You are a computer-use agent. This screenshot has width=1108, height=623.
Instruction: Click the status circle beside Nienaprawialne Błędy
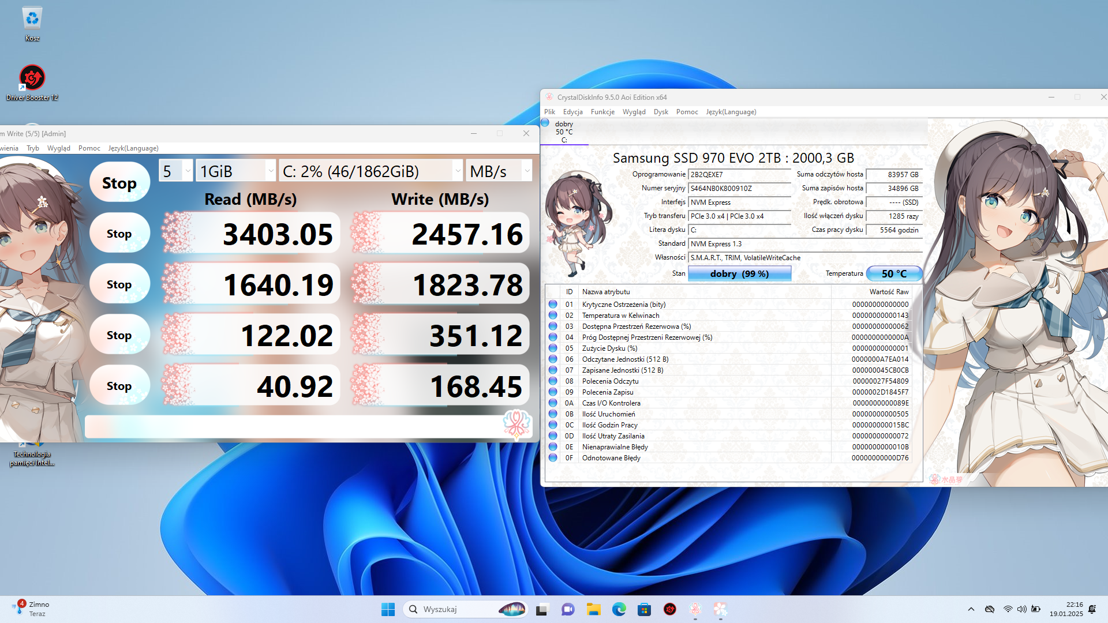tap(553, 446)
